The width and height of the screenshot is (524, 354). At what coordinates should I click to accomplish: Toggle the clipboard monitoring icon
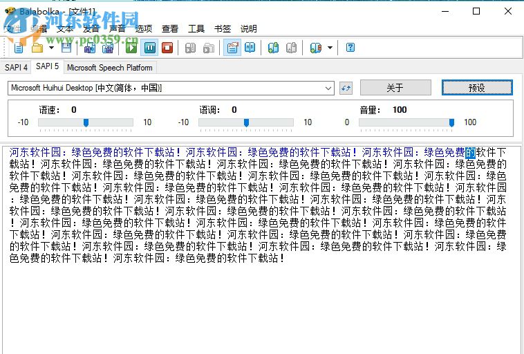[x=232, y=48]
